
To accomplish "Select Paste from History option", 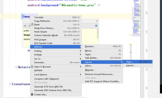I will 56,28.
